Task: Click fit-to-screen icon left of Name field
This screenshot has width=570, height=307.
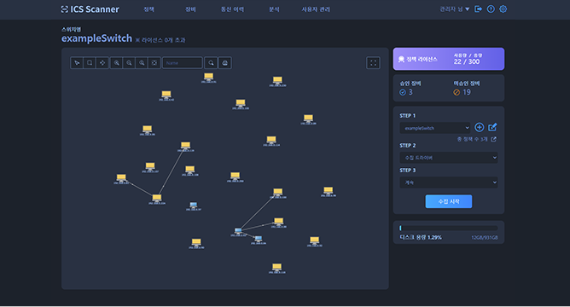Action: [x=154, y=63]
